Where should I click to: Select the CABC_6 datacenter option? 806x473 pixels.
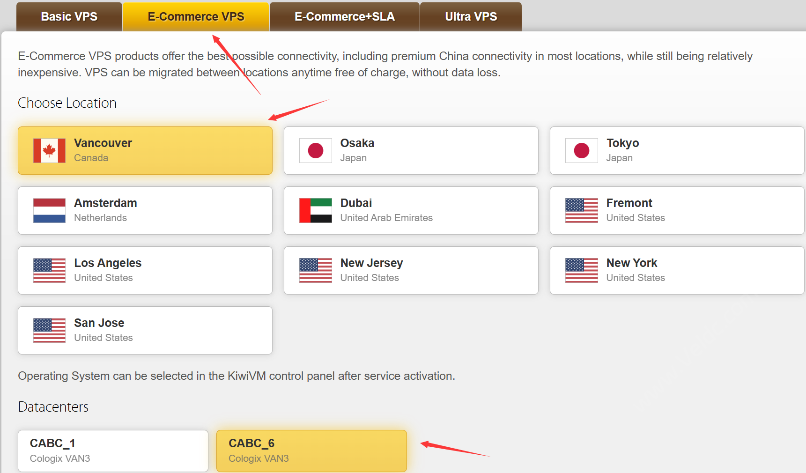pyautogui.click(x=311, y=451)
